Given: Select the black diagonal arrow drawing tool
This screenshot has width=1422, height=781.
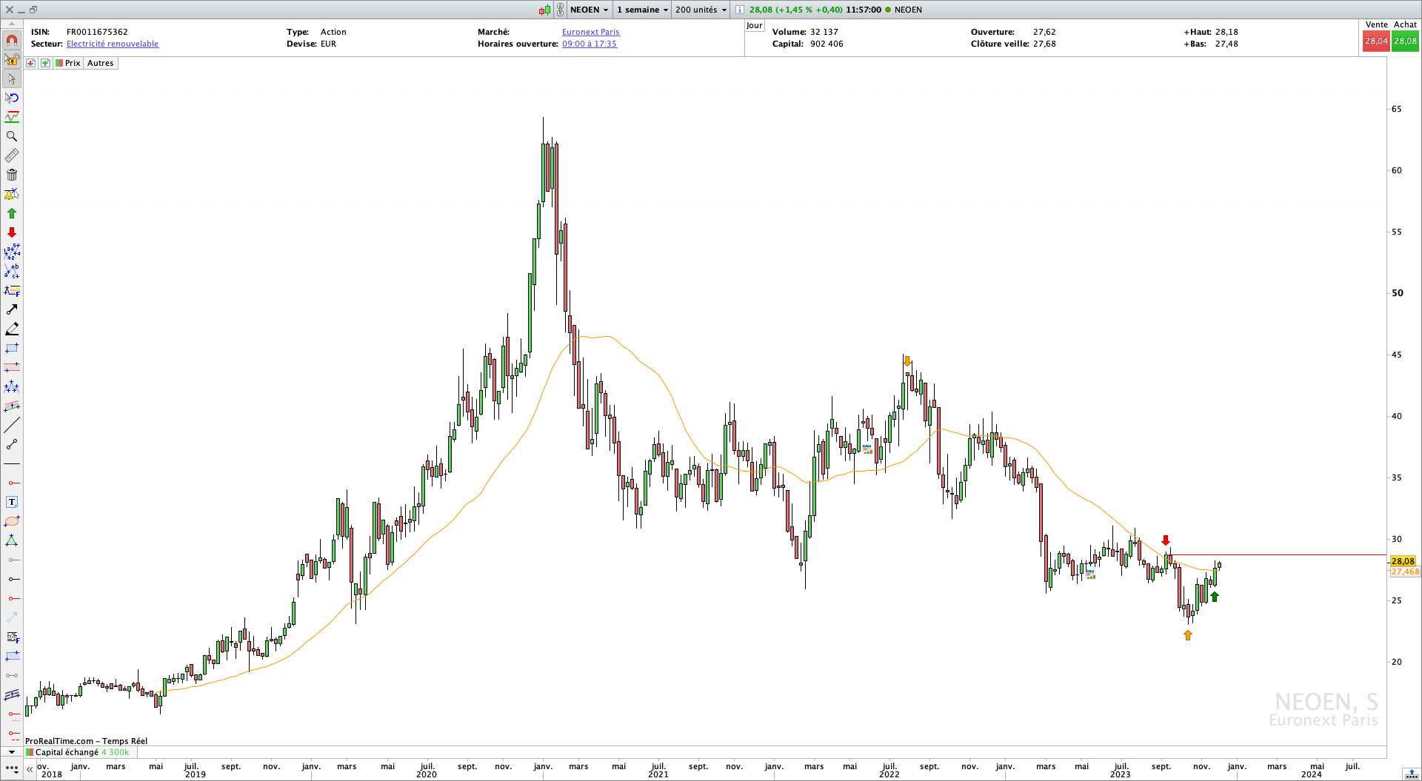Looking at the screenshot, I should 12,309.
